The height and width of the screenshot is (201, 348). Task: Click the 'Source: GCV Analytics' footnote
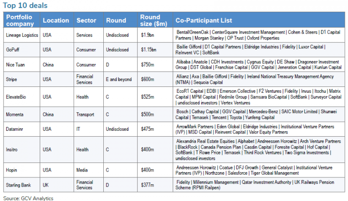coord(29,197)
